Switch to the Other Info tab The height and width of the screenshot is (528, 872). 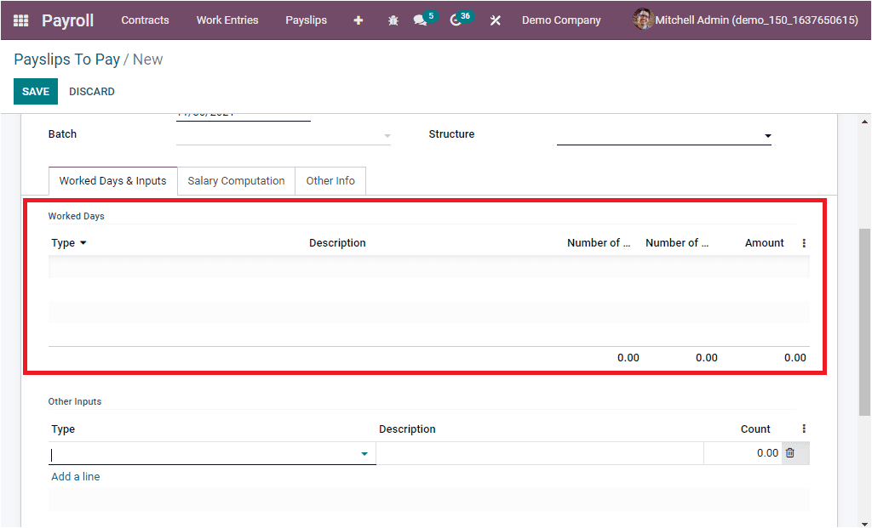click(x=330, y=180)
